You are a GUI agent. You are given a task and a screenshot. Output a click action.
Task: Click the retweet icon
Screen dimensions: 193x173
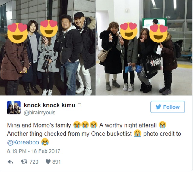24,162
